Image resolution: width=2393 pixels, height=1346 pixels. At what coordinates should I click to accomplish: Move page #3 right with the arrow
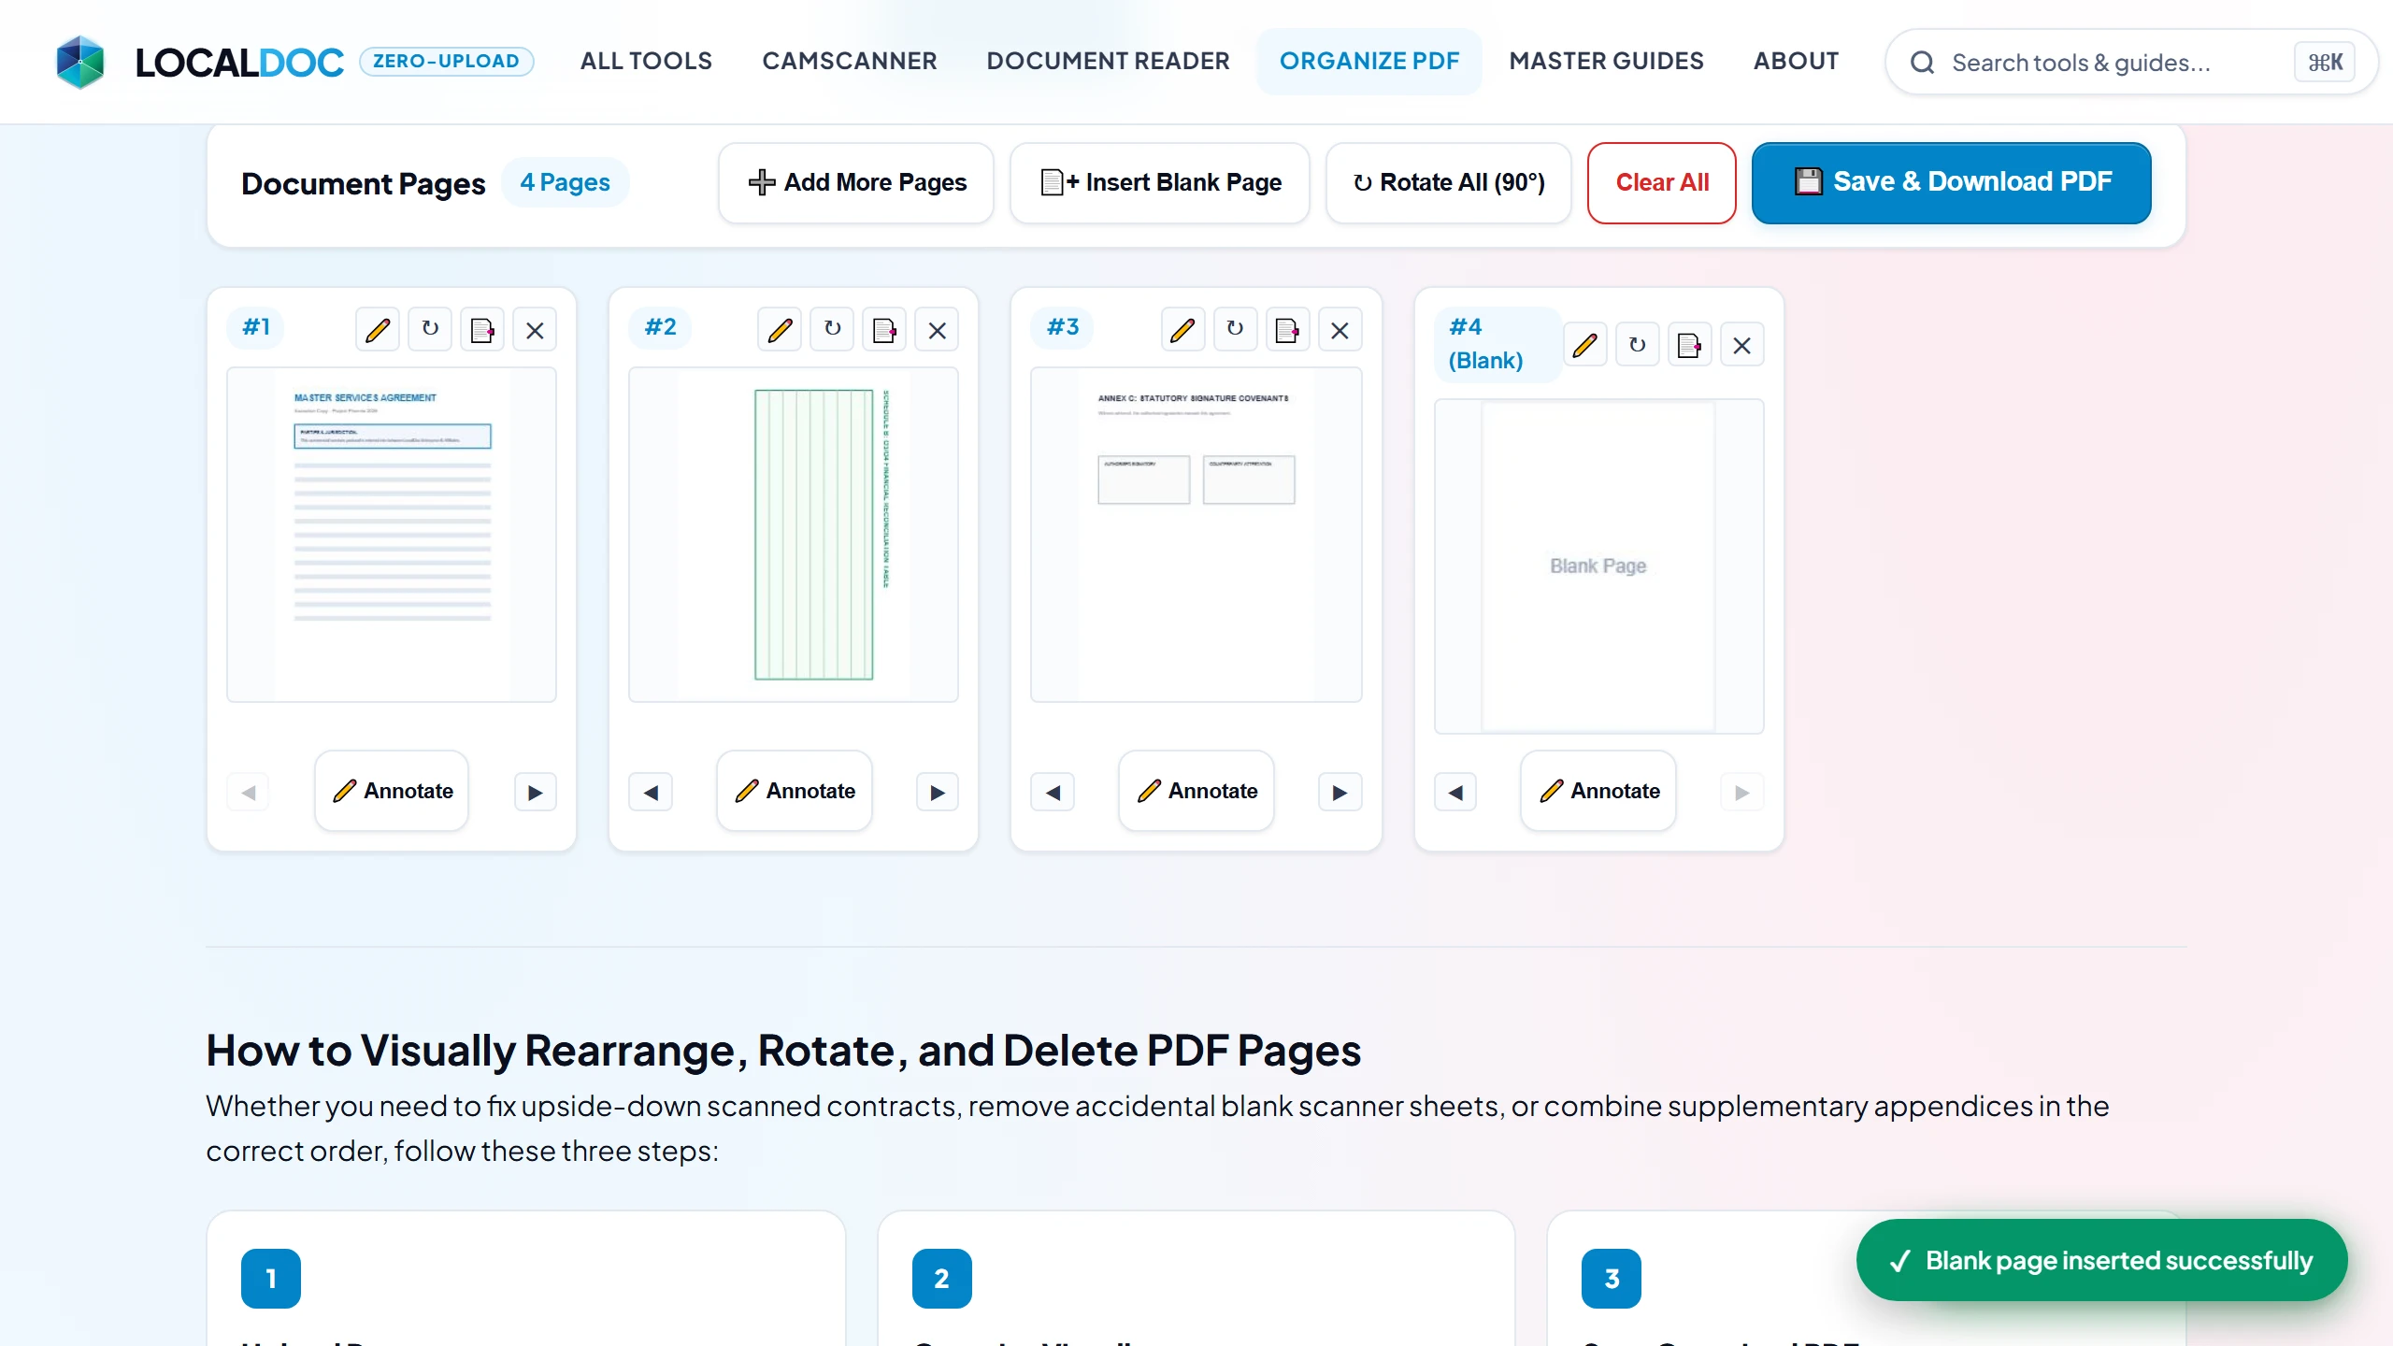tap(1340, 793)
